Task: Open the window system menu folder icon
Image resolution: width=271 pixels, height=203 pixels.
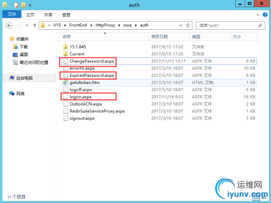Action: click(5, 5)
